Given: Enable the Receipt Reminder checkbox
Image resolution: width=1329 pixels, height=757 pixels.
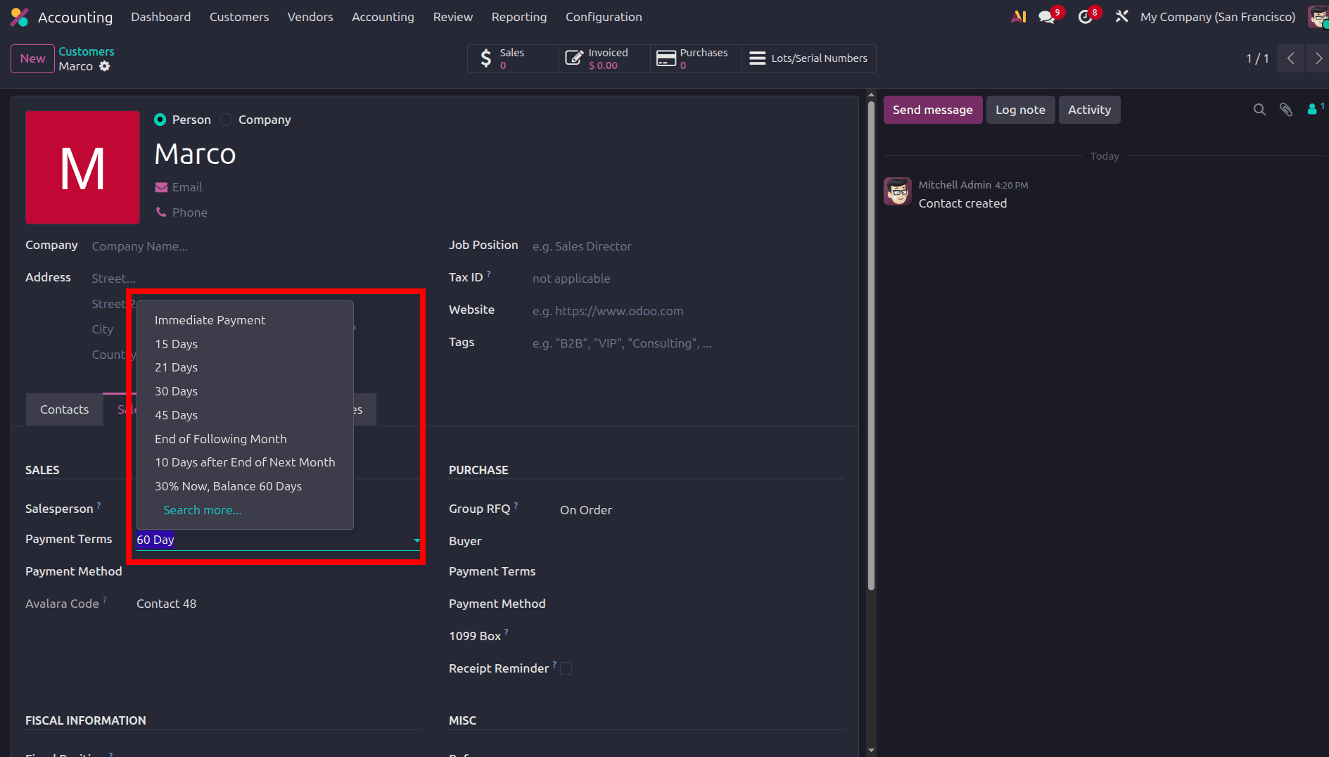Looking at the screenshot, I should pos(566,668).
